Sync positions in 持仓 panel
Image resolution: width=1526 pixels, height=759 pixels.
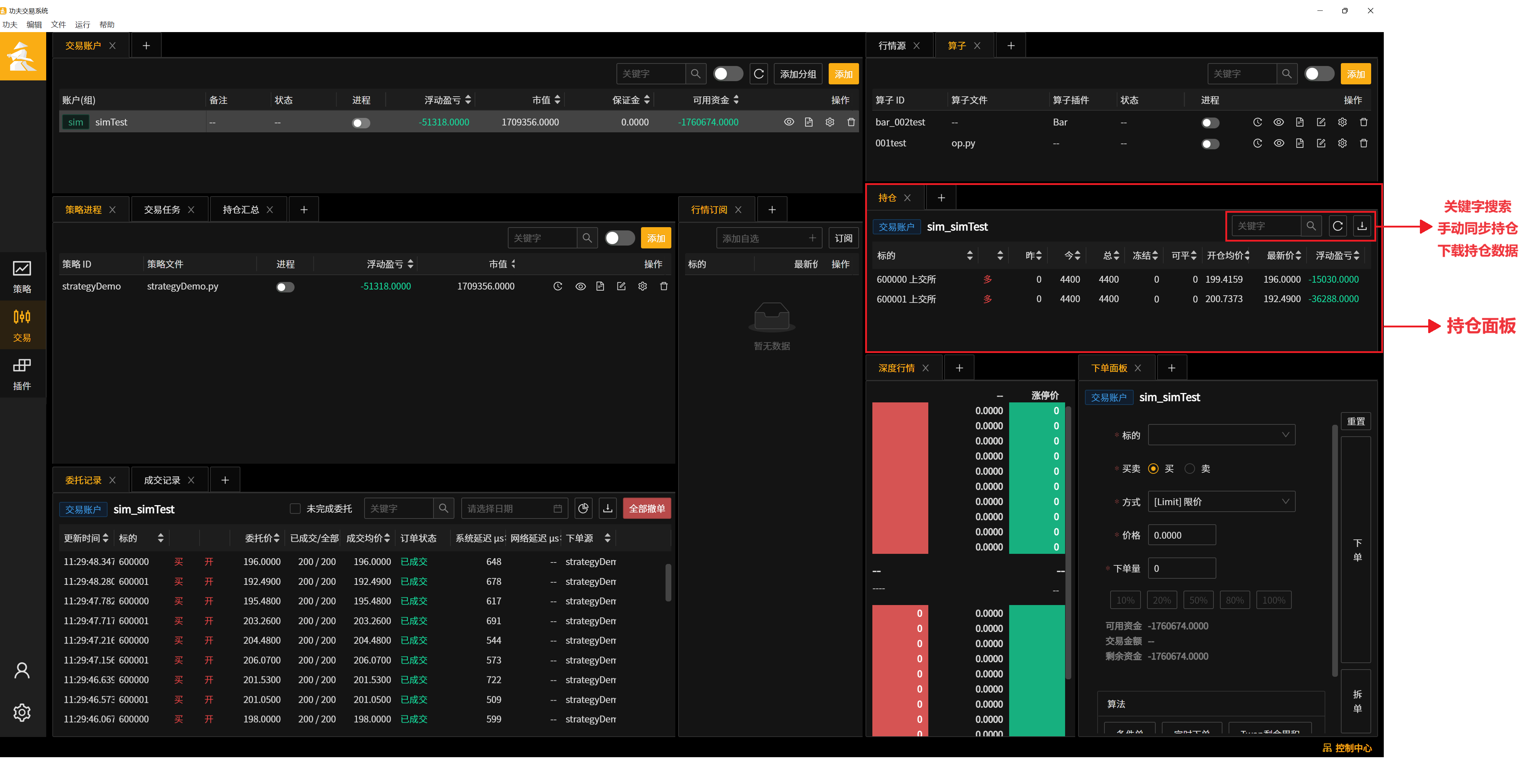1338,226
